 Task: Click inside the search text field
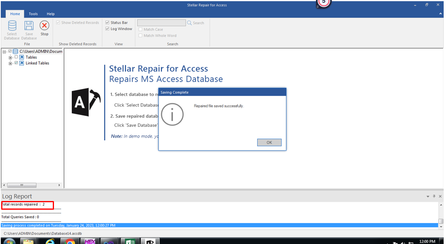pos(162,22)
